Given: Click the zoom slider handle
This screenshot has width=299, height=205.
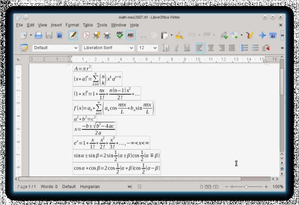Looking at the screenshot, I should click(x=246, y=187).
